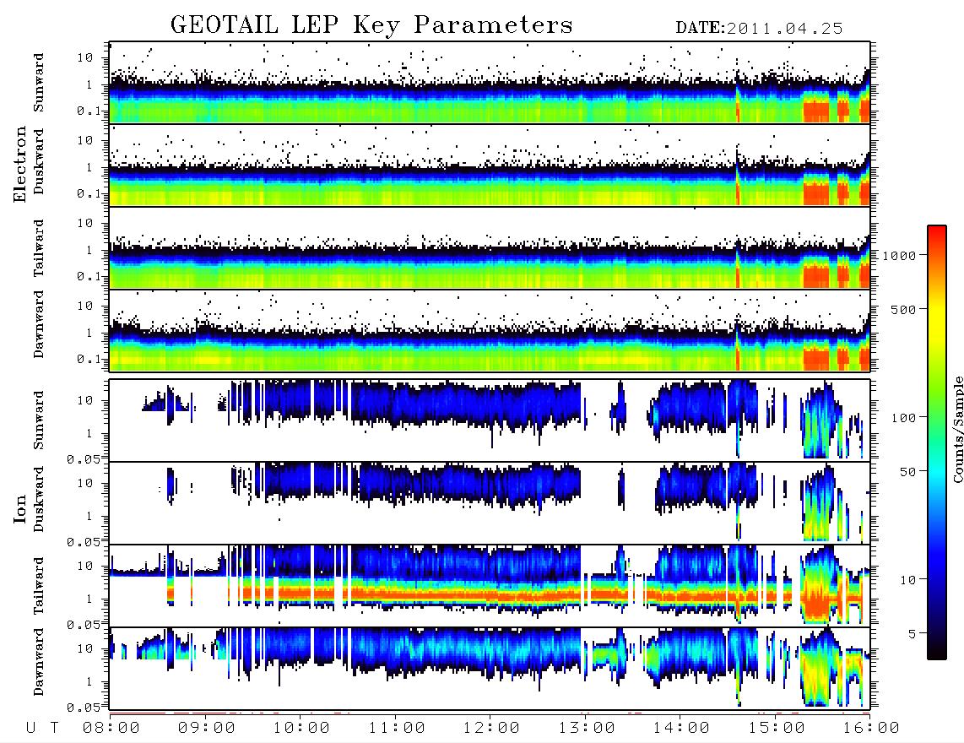Click the Ion "Sunward" panel label
Viewport: 964px width, 743px height.
coord(39,420)
